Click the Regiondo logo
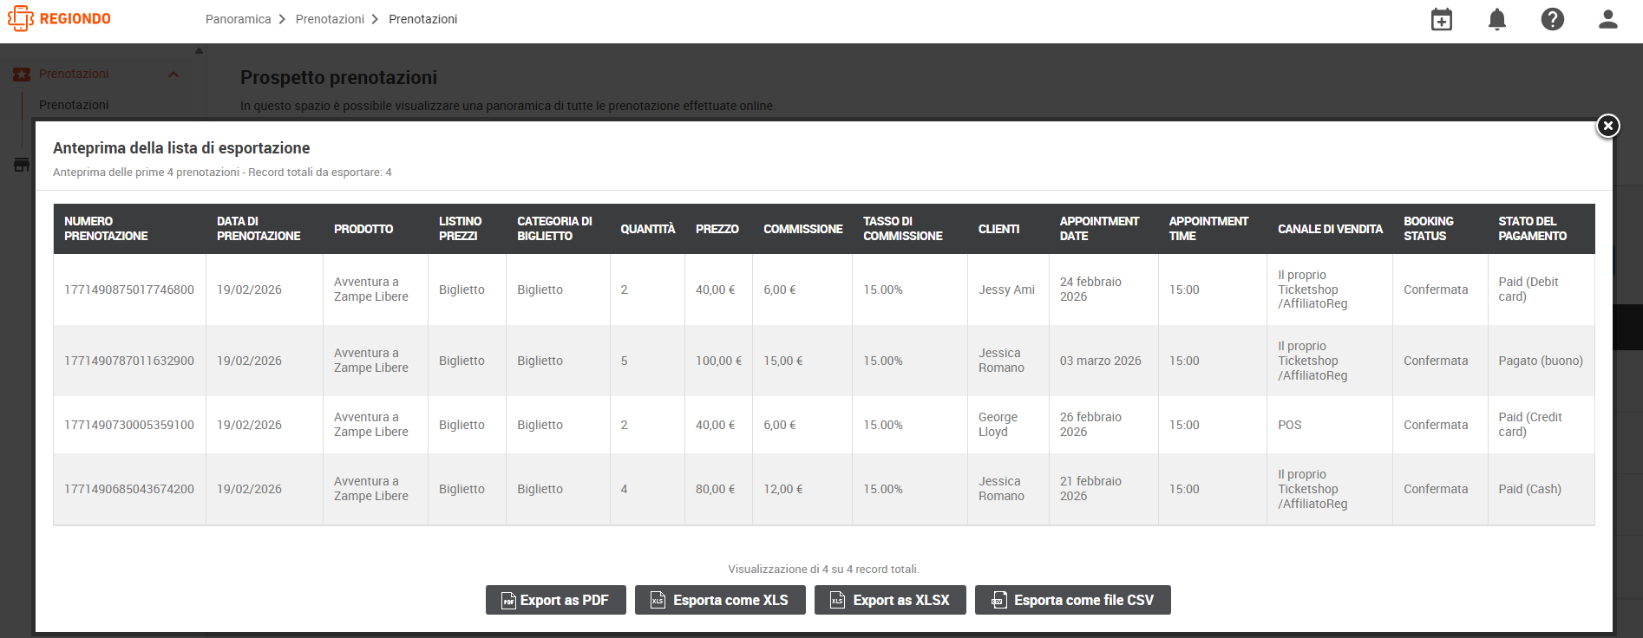Image resolution: width=1643 pixels, height=638 pixels. [59, 18]
